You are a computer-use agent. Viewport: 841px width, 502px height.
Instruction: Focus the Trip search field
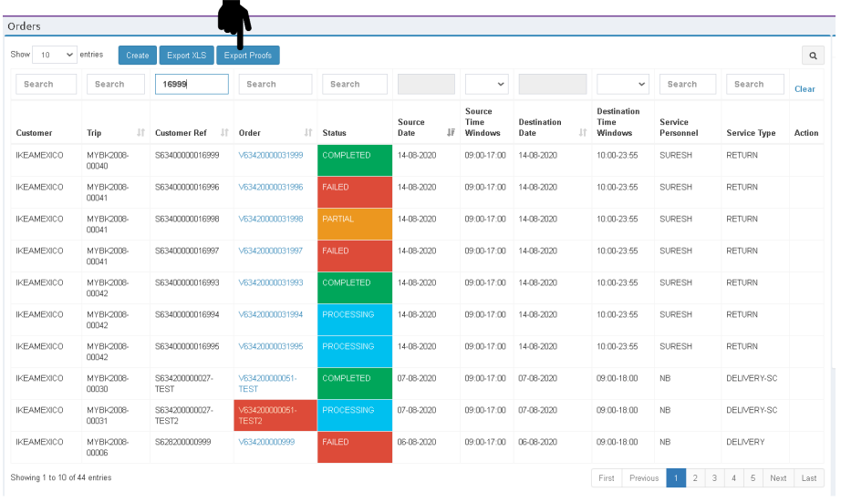point(115,84)
